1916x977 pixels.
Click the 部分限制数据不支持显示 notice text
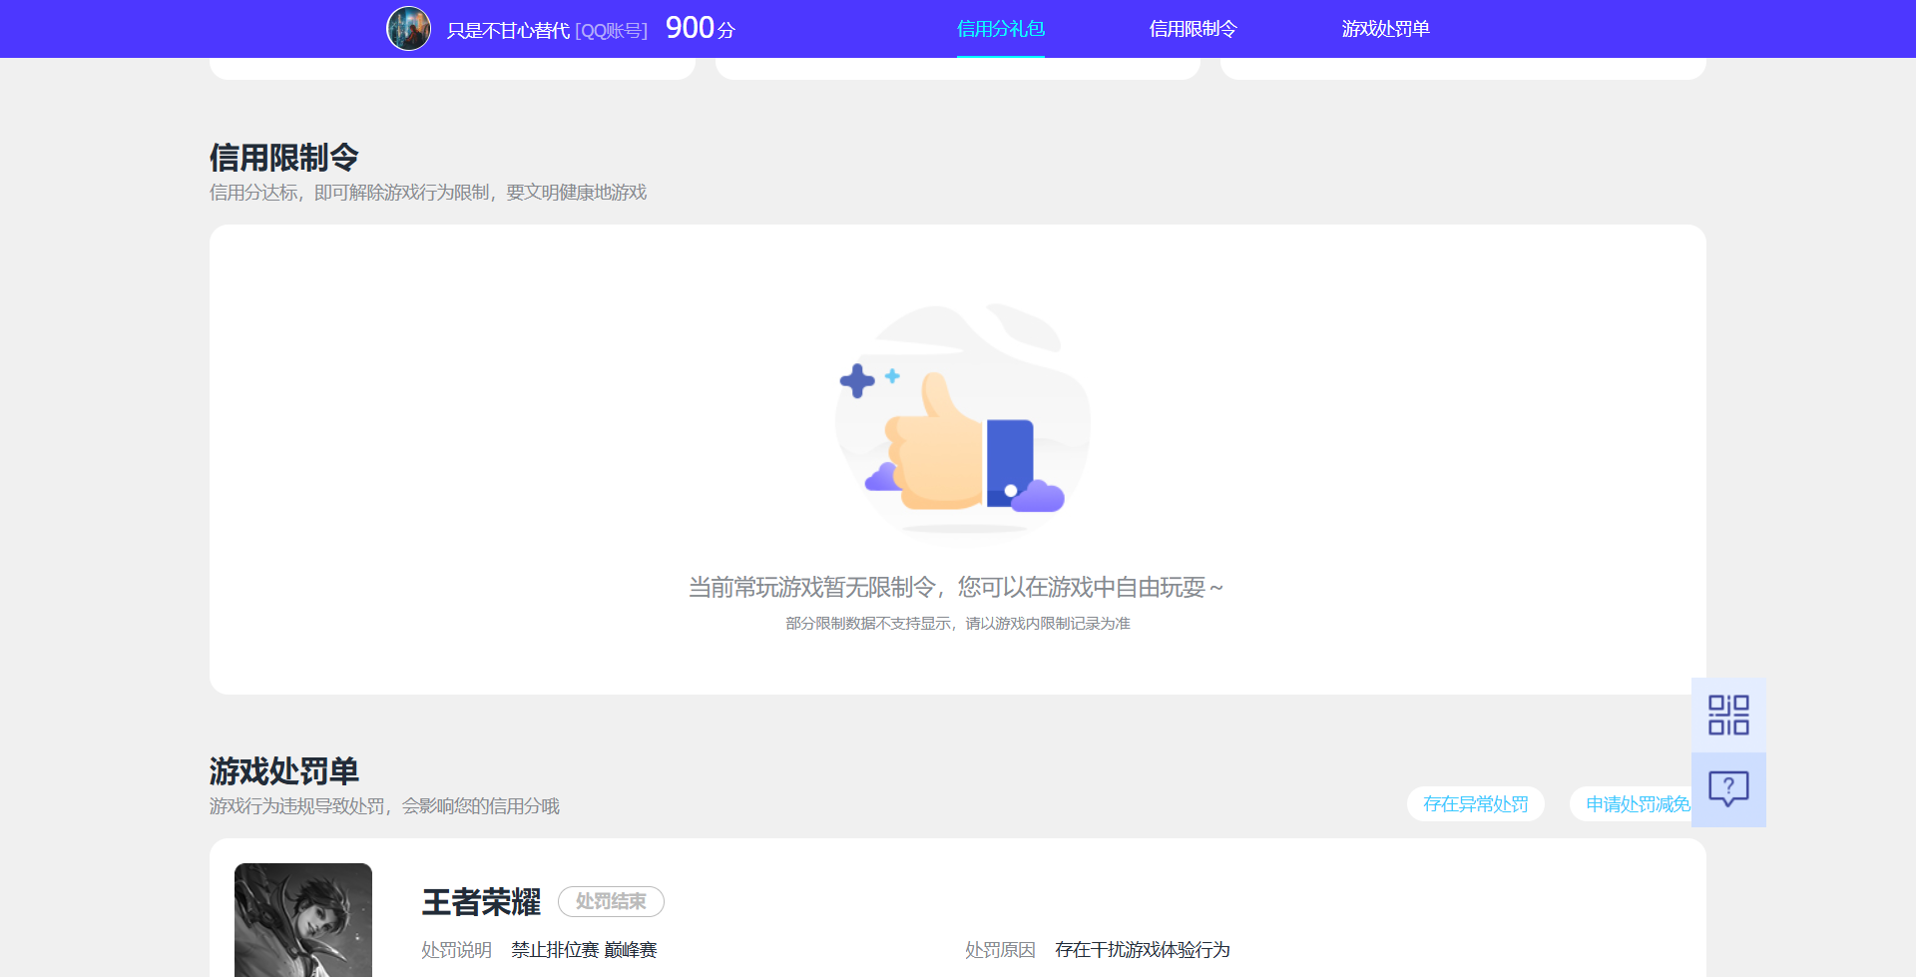pyautogui.click(x=956, y=622)
